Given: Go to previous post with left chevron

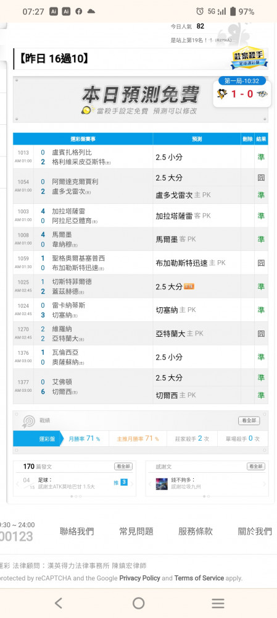Looking at the screenshot, I should click(x=17, y=484).
